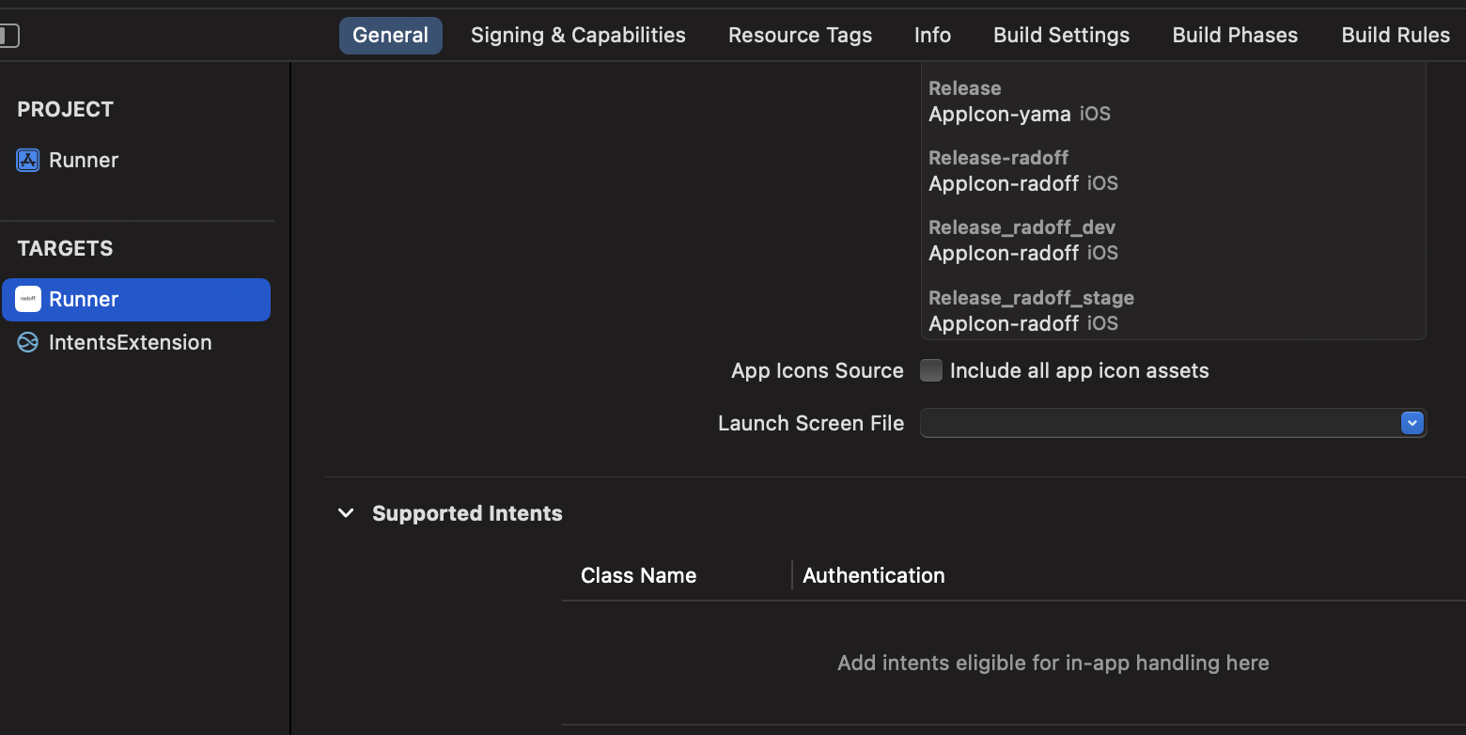Open the Launch Screen File dropdown arrow

[x=1411, y=423]
